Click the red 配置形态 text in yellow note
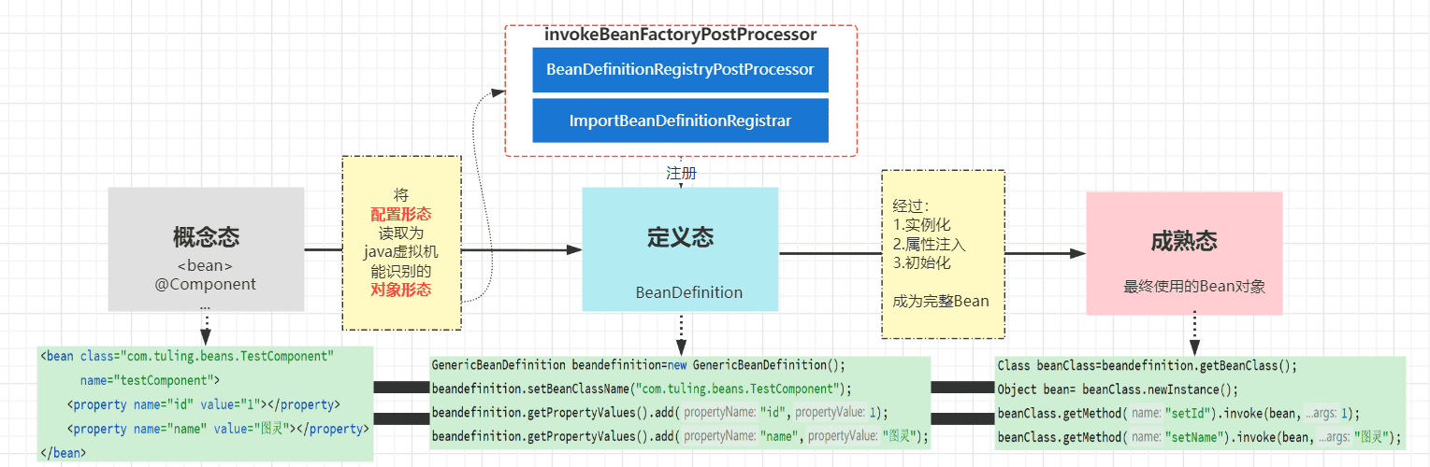This screenshot has height=467, width=1430. tap(401, 214)
